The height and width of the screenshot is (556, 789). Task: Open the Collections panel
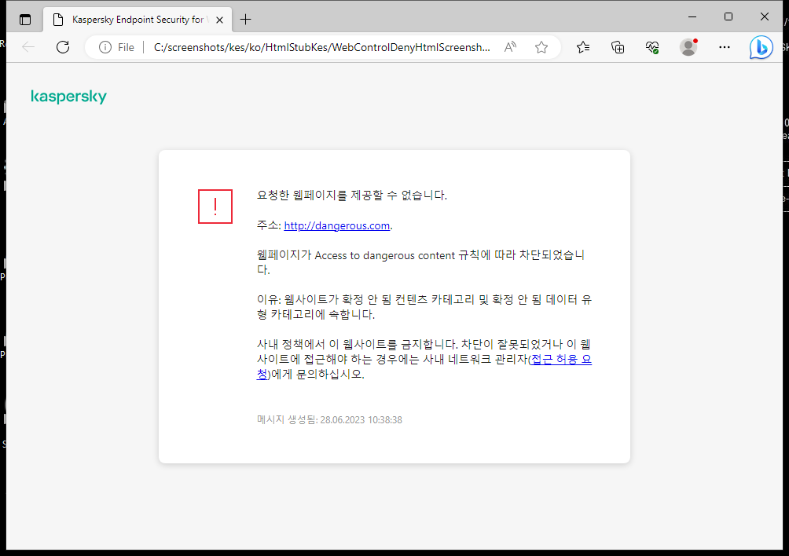pyautogui.click(x=618, y=47)
